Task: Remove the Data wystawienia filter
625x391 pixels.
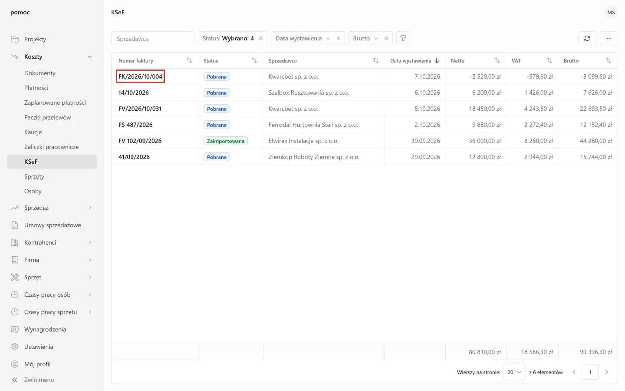Action: 339,38
